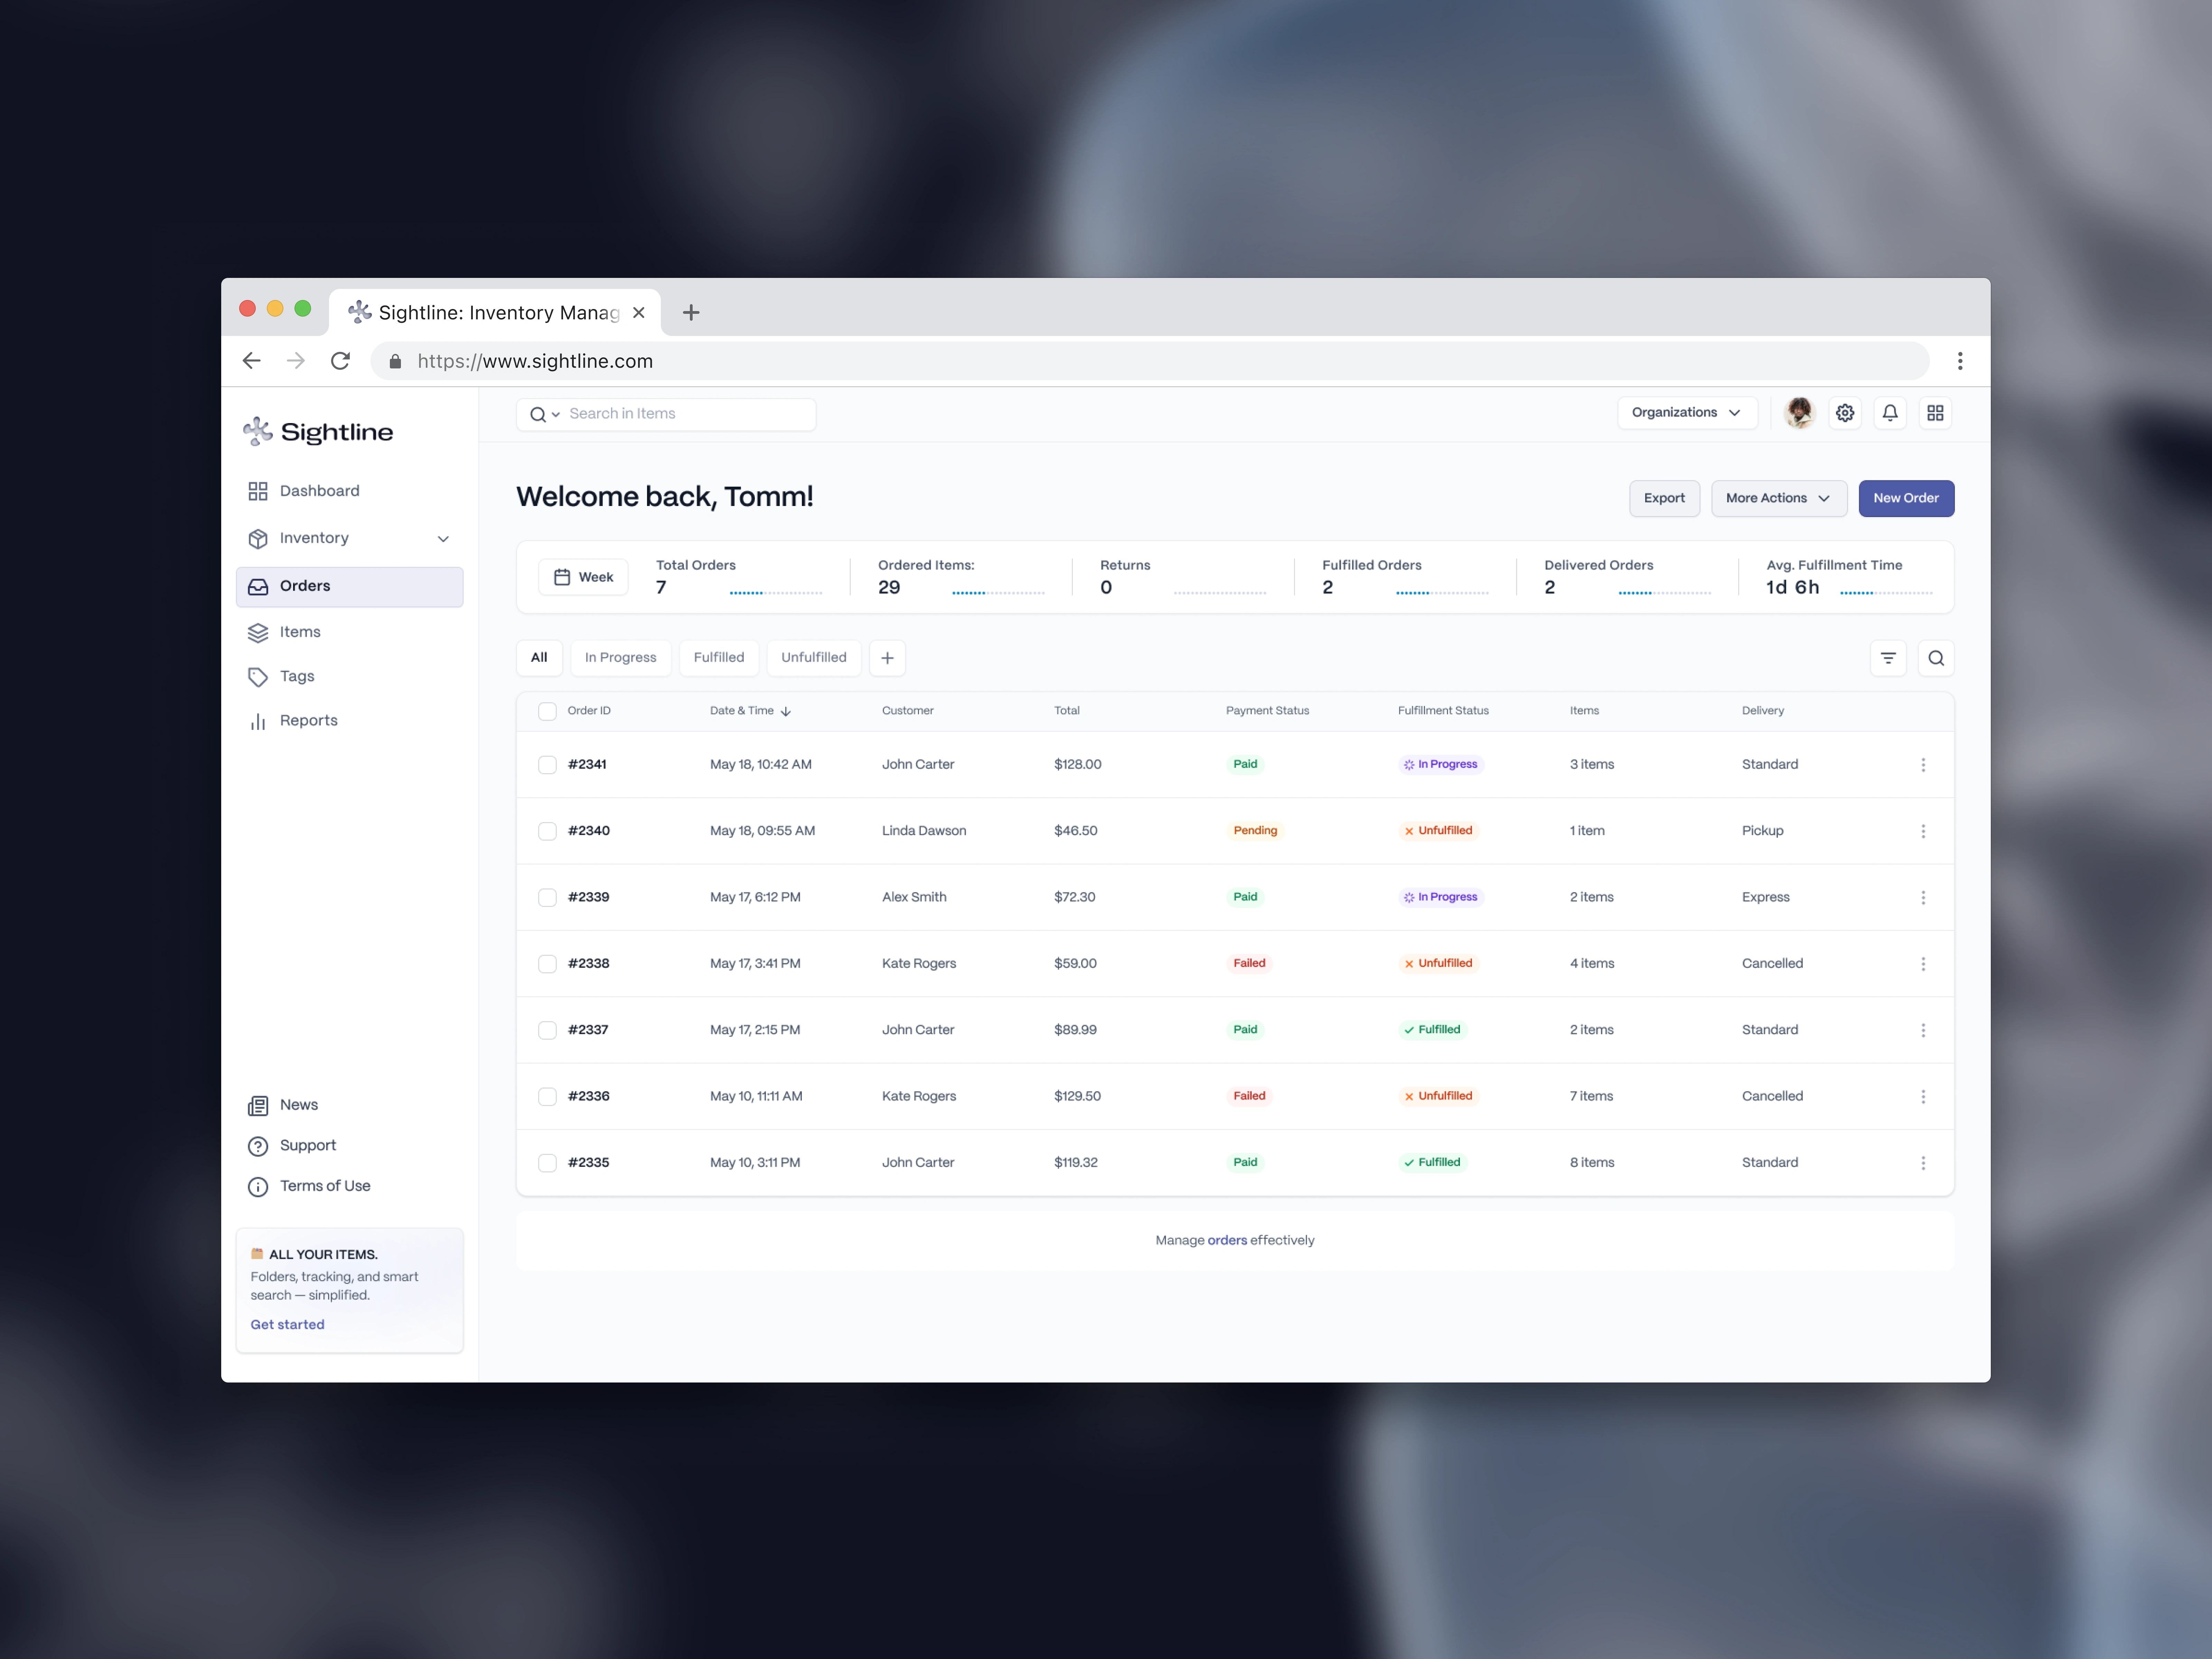Select the All orders tab

point(539,658)
